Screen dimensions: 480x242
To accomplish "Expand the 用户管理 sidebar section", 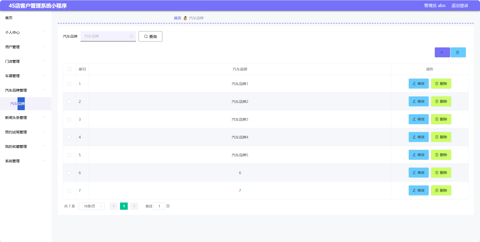I will pyautogui.click(x=26, y=47).
